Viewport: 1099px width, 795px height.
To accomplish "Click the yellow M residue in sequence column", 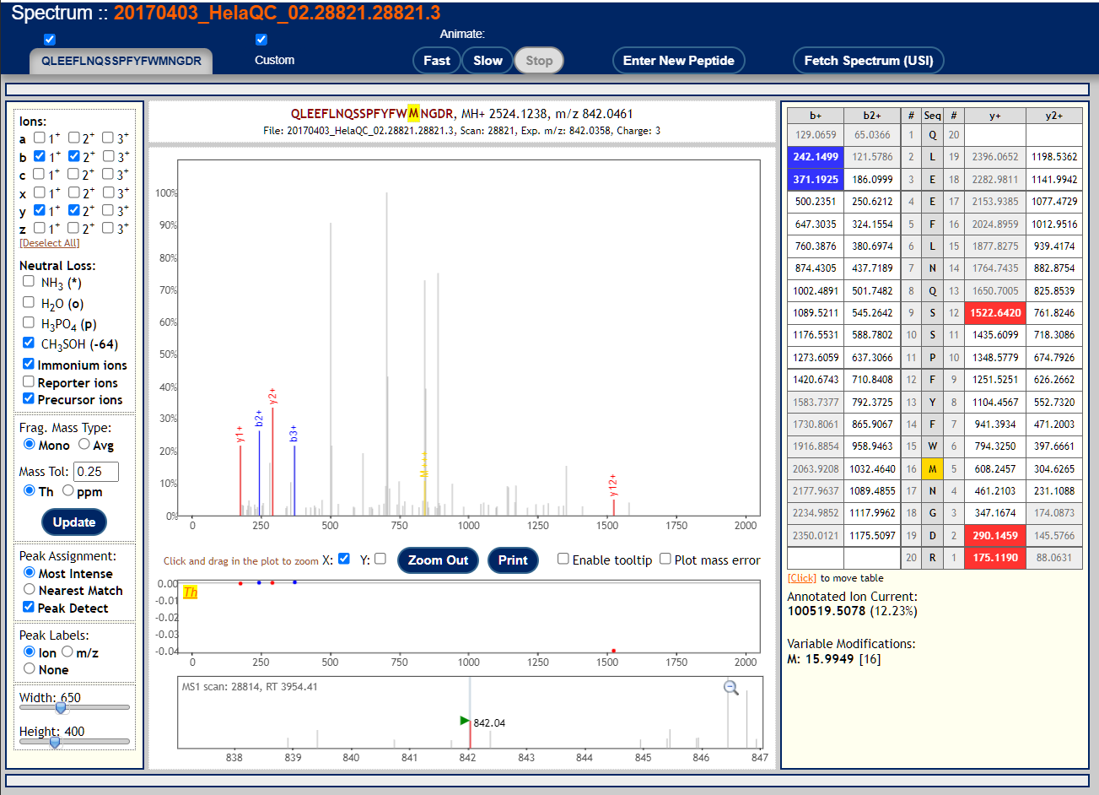I will coord(932,469).
